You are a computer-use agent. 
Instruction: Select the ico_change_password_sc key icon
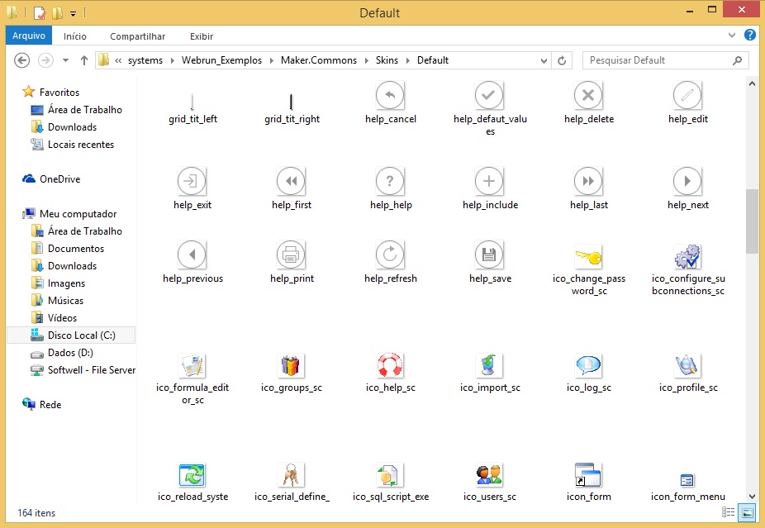tap(588, 256)
